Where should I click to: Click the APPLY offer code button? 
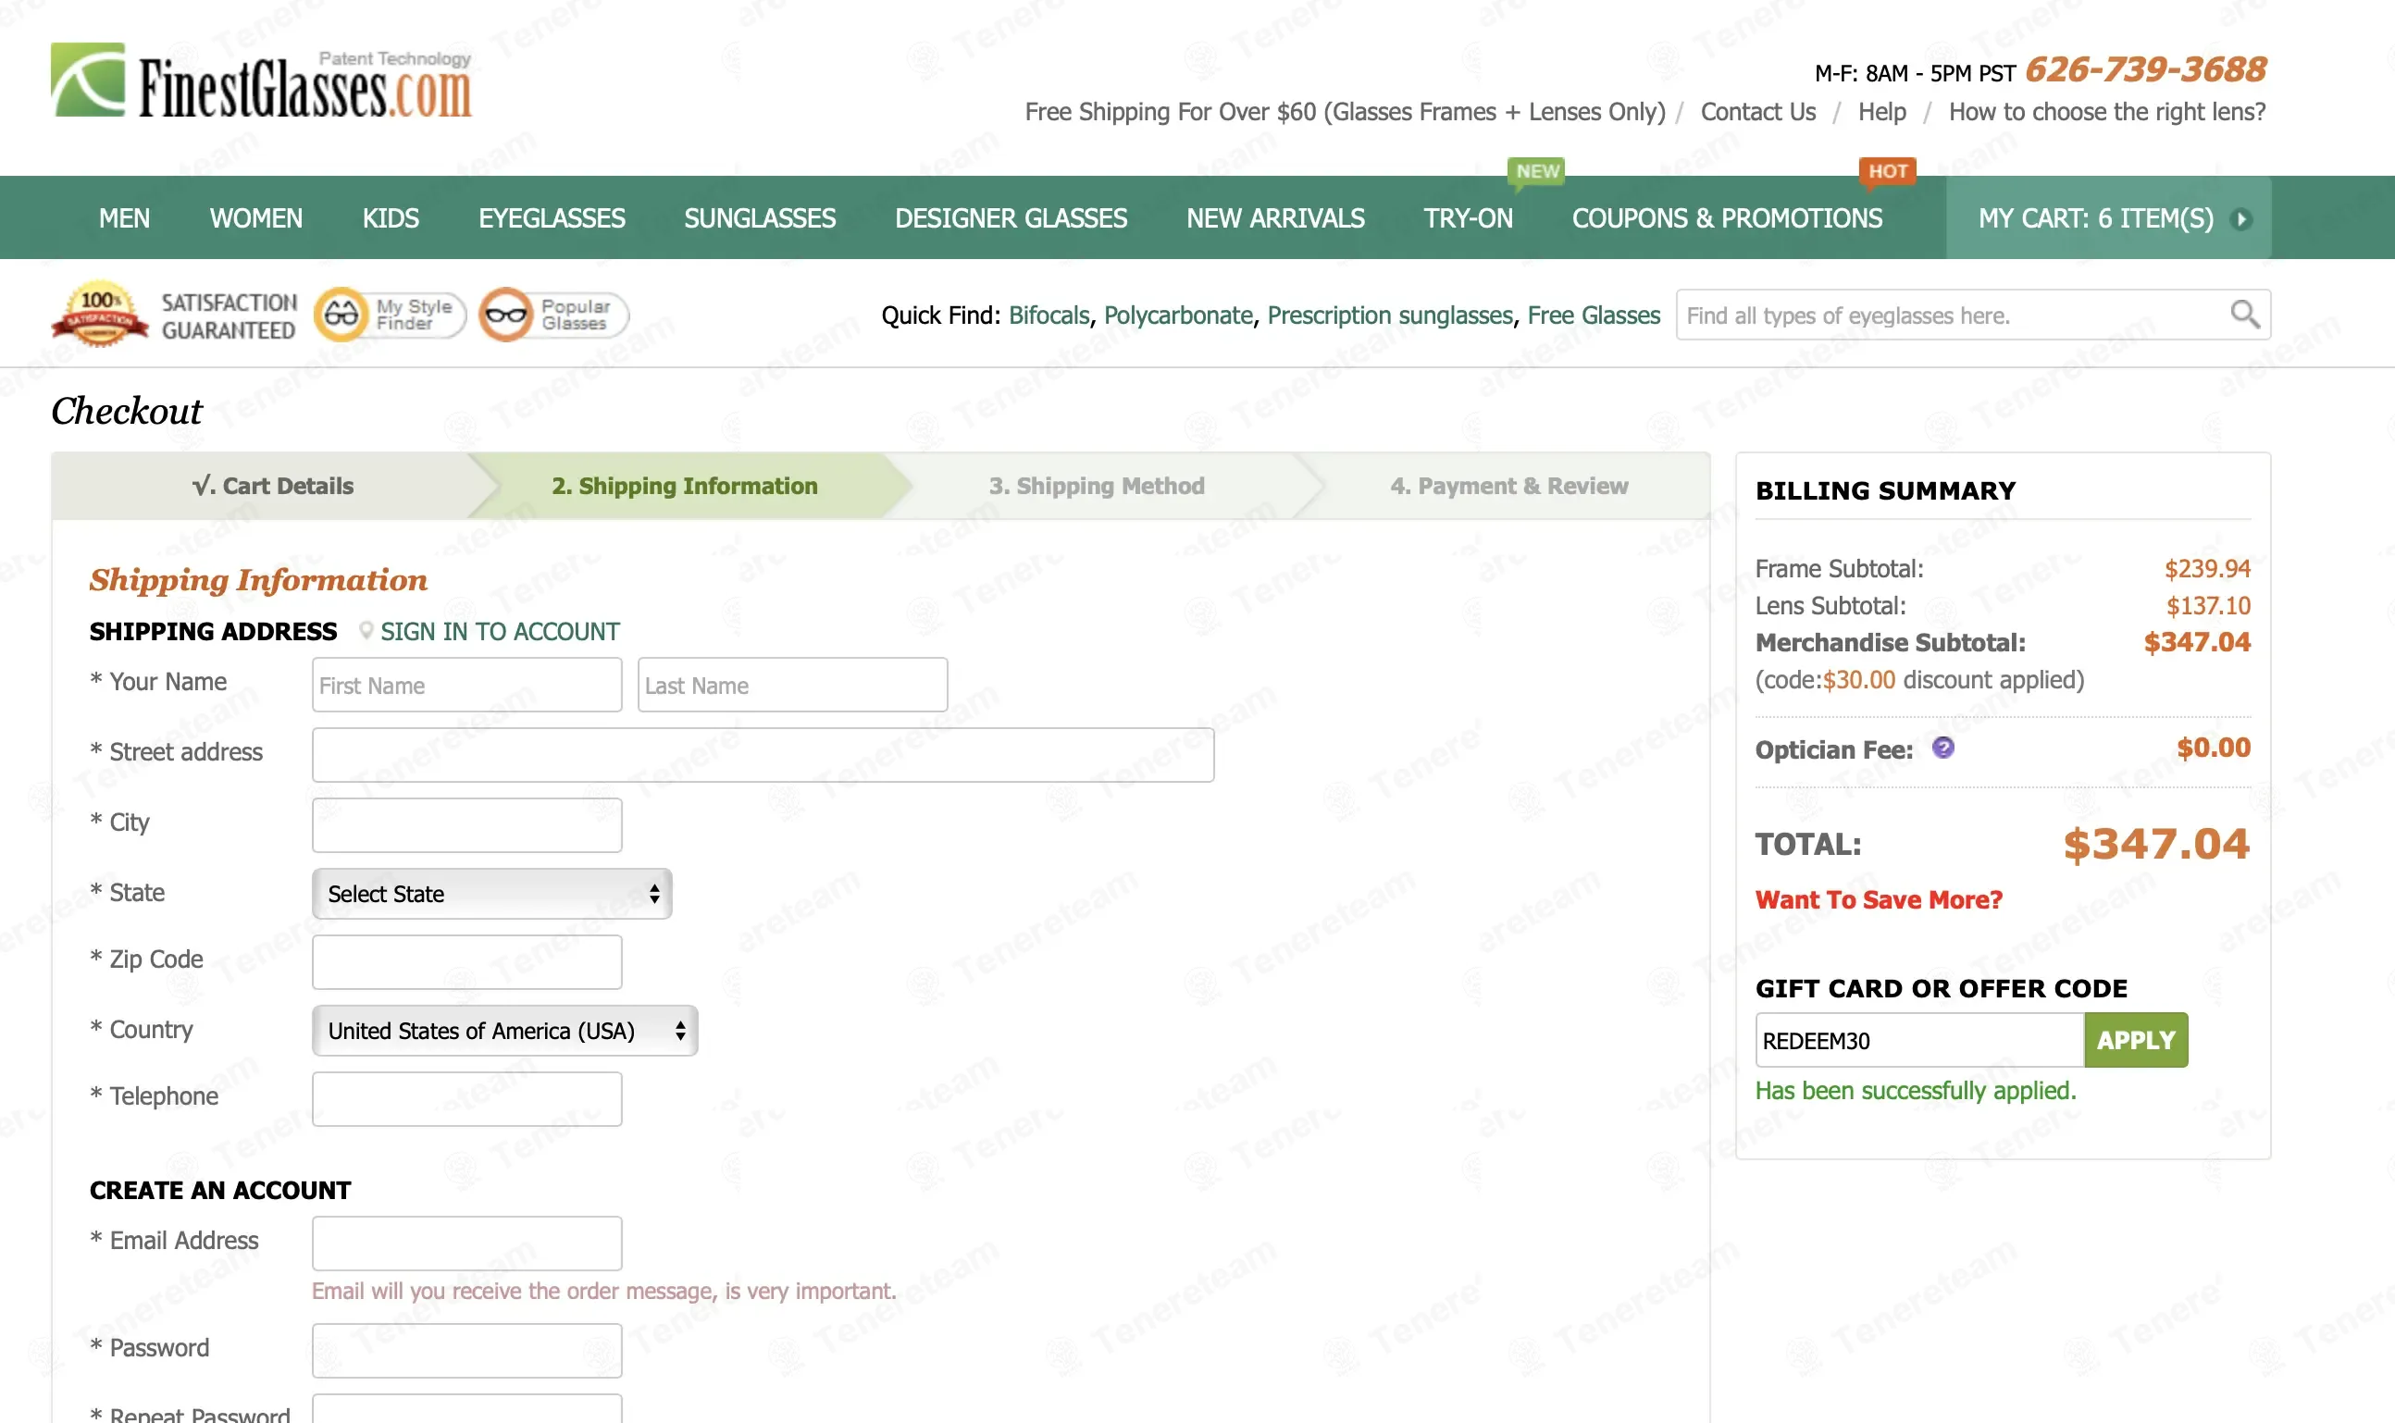coord(2135,1040)
